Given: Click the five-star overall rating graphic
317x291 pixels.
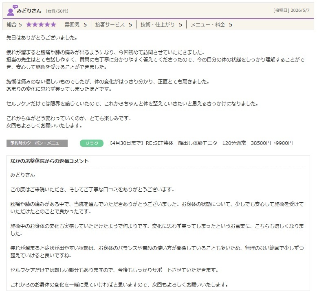Looking at the screenshot, I should pos(41,25).
